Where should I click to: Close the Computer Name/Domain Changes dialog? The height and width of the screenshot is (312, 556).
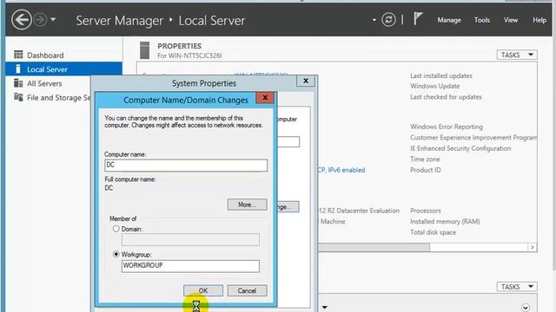(x=265, y=98)
